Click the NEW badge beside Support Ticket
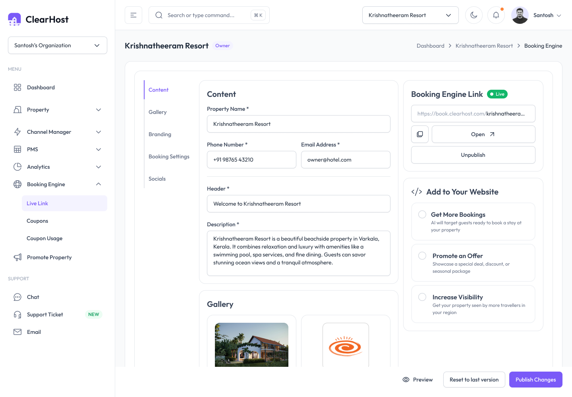The image size is (572, 397). click(x=94, y=314)
